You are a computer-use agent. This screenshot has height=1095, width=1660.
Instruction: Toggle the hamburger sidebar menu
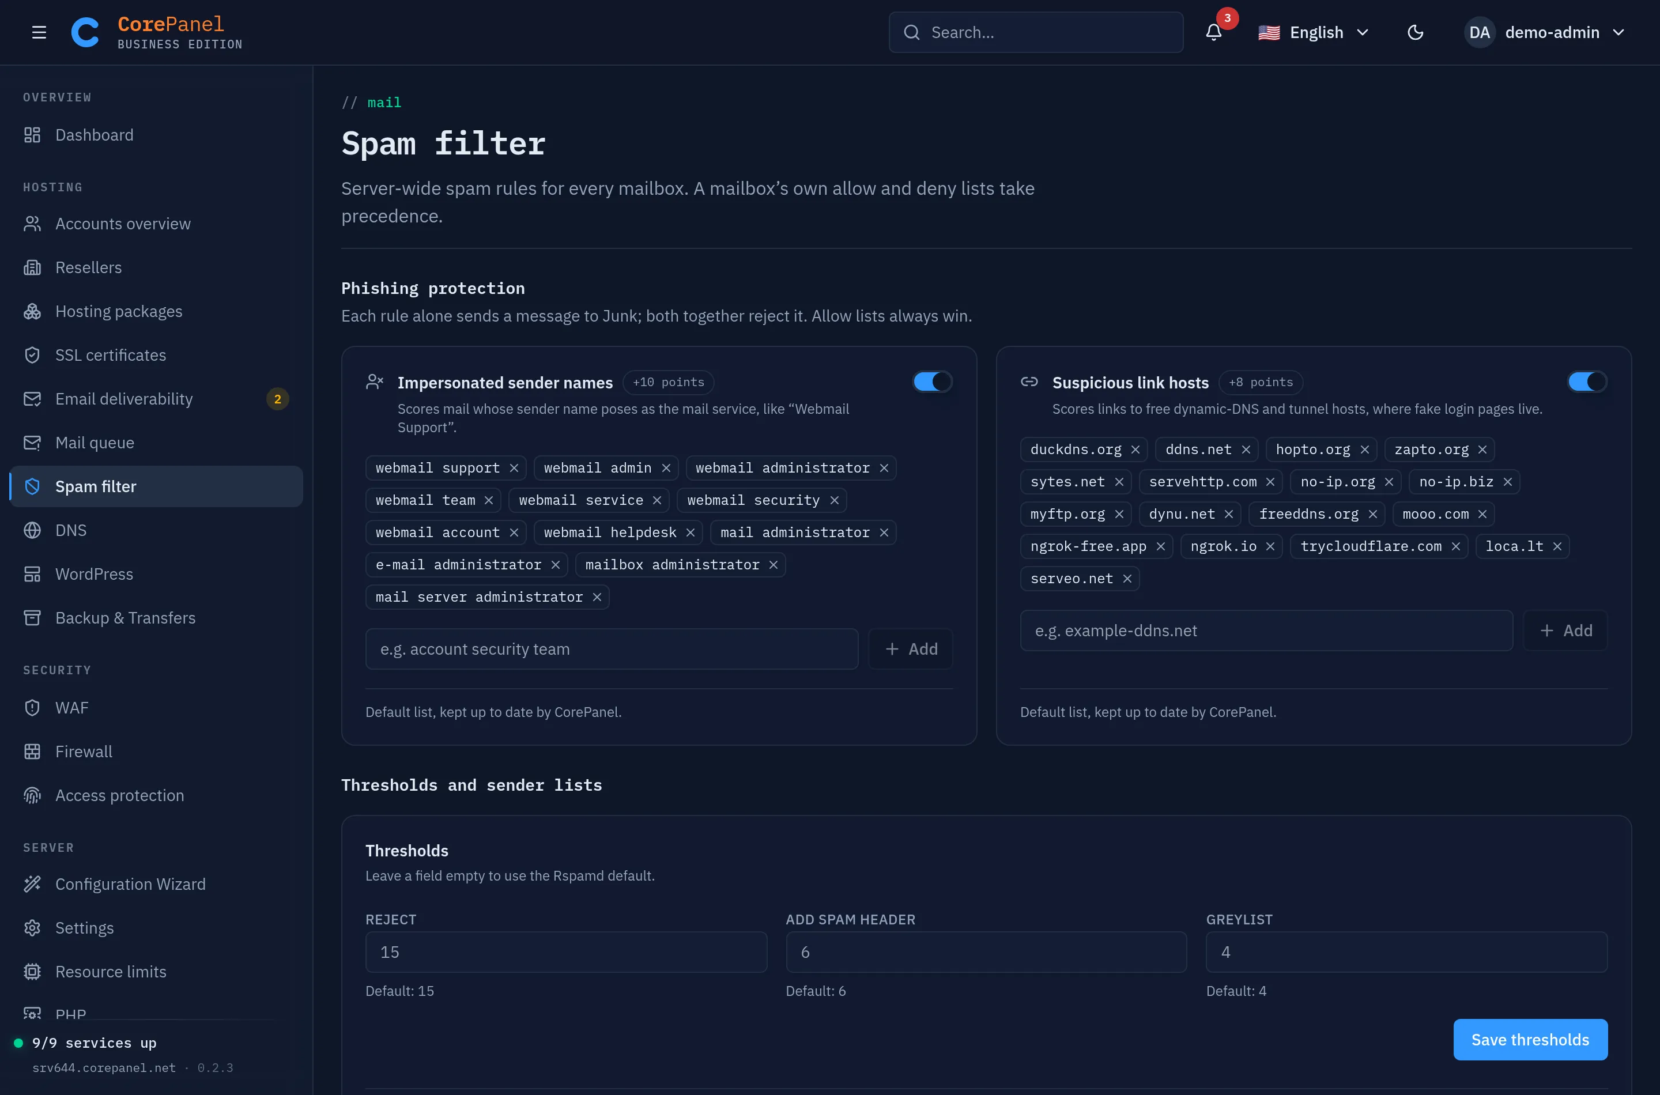click(39, 32)
